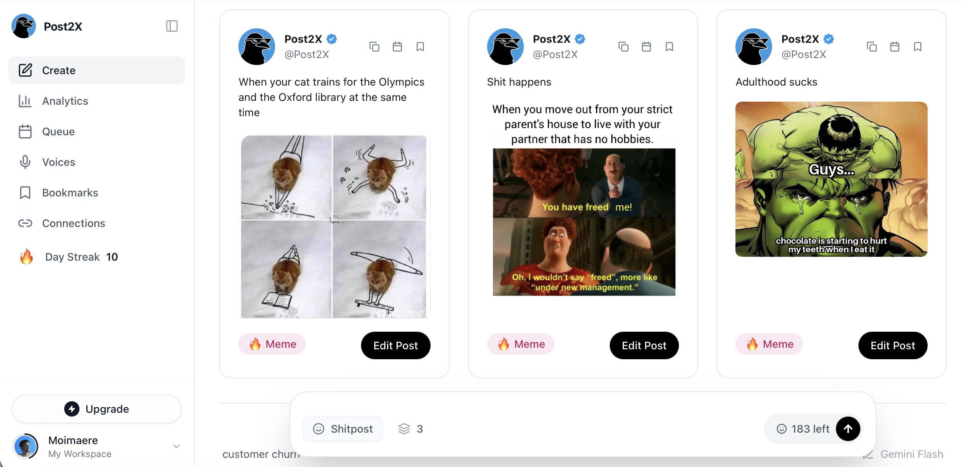
Task: Collapse the sidebar panel
Action: pos(172,26)
